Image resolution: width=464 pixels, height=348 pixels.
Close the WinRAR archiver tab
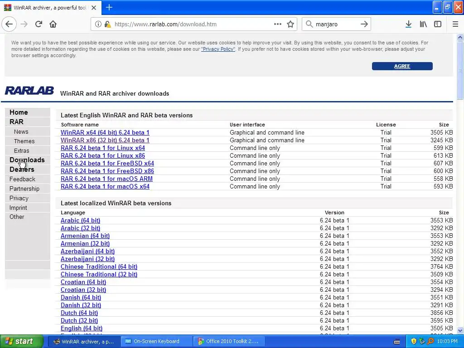coord(94,8)
